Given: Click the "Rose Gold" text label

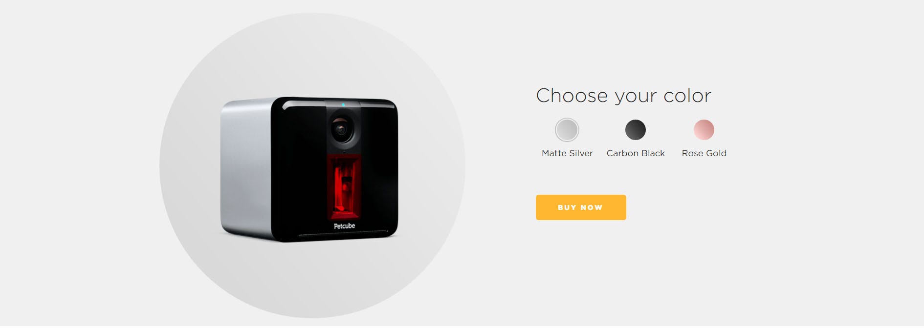Looking at the screenshot, I should [x=704, y=153].
